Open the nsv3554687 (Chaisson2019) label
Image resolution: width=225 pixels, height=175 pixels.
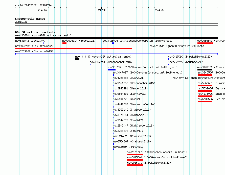132,141
